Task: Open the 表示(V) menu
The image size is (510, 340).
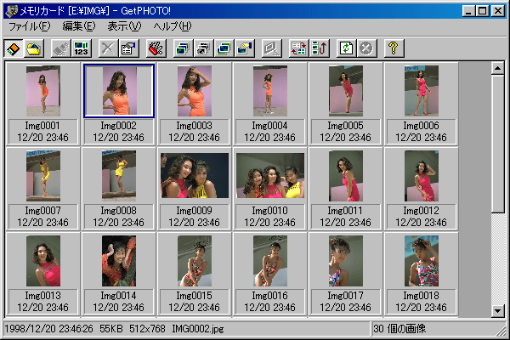Action: pyautogui.click(x=124, y=26)
